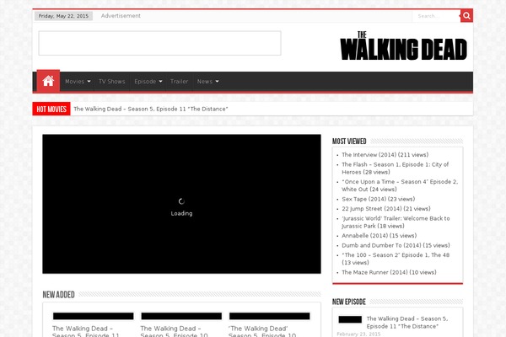This screenshot has height=337, width=506.
Task: Open New Added card 'The Walking Dead' quoted title
Action: (262, 332)
